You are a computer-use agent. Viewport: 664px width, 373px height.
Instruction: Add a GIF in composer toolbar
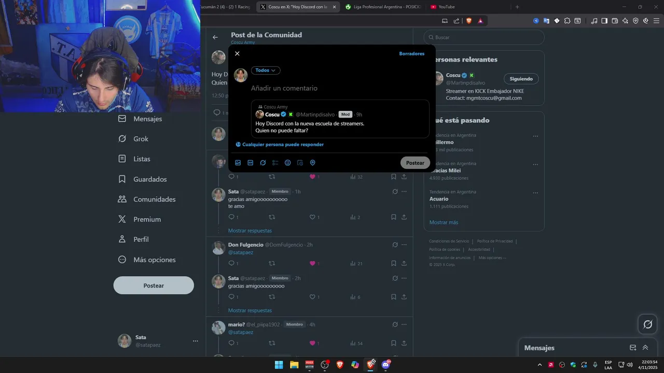tap(251, 163)
